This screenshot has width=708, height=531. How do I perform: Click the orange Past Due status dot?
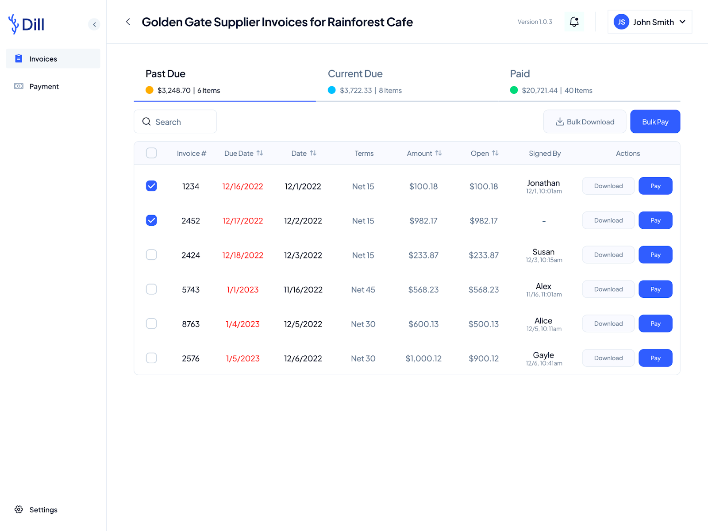click(150, 90)
